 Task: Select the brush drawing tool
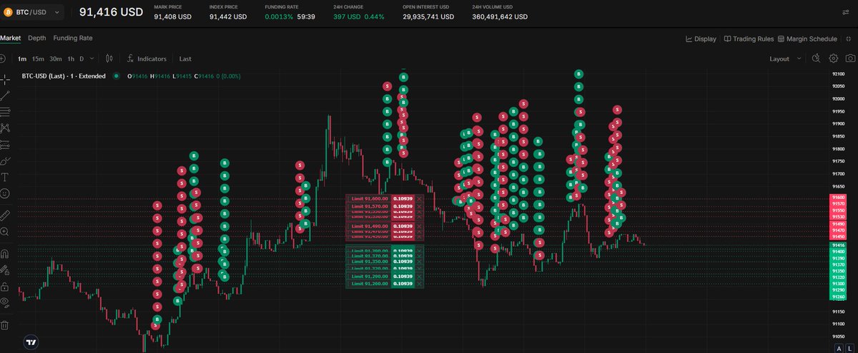coord(5,160)
